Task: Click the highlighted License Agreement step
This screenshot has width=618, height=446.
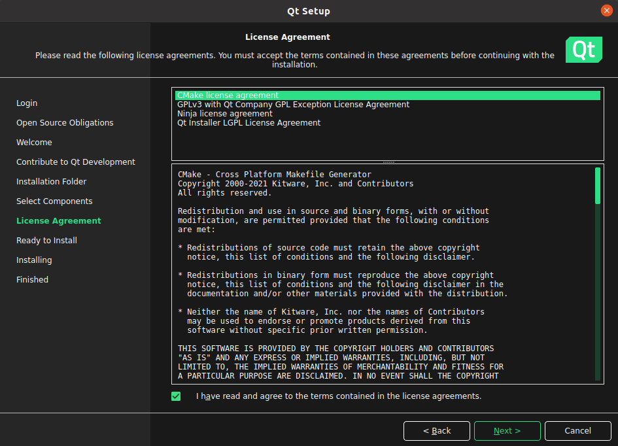Action: point(59,221)
